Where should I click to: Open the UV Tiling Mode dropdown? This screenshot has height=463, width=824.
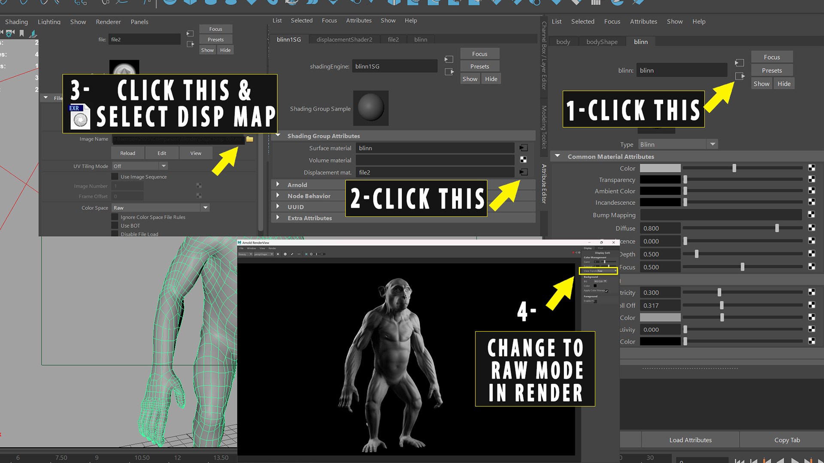click(140, 166)
